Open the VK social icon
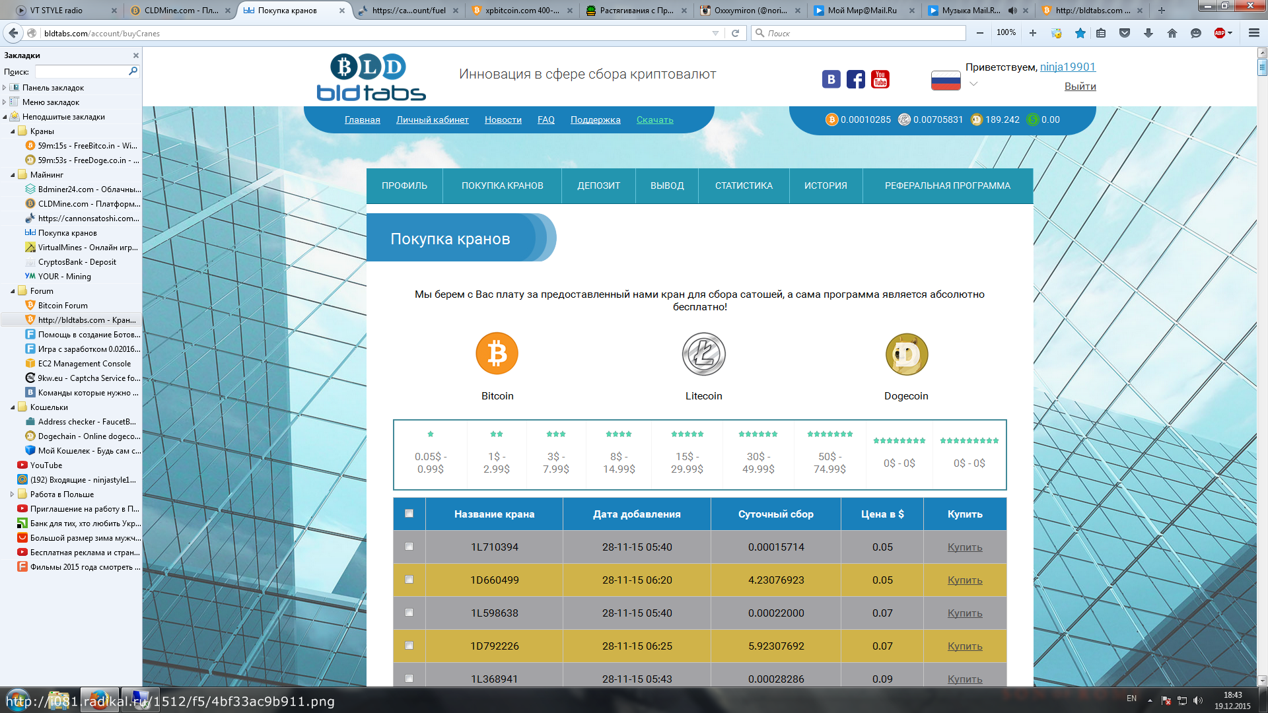Image resolution: width=1268 pixels, height=713 pixels. tap(831, 79)
